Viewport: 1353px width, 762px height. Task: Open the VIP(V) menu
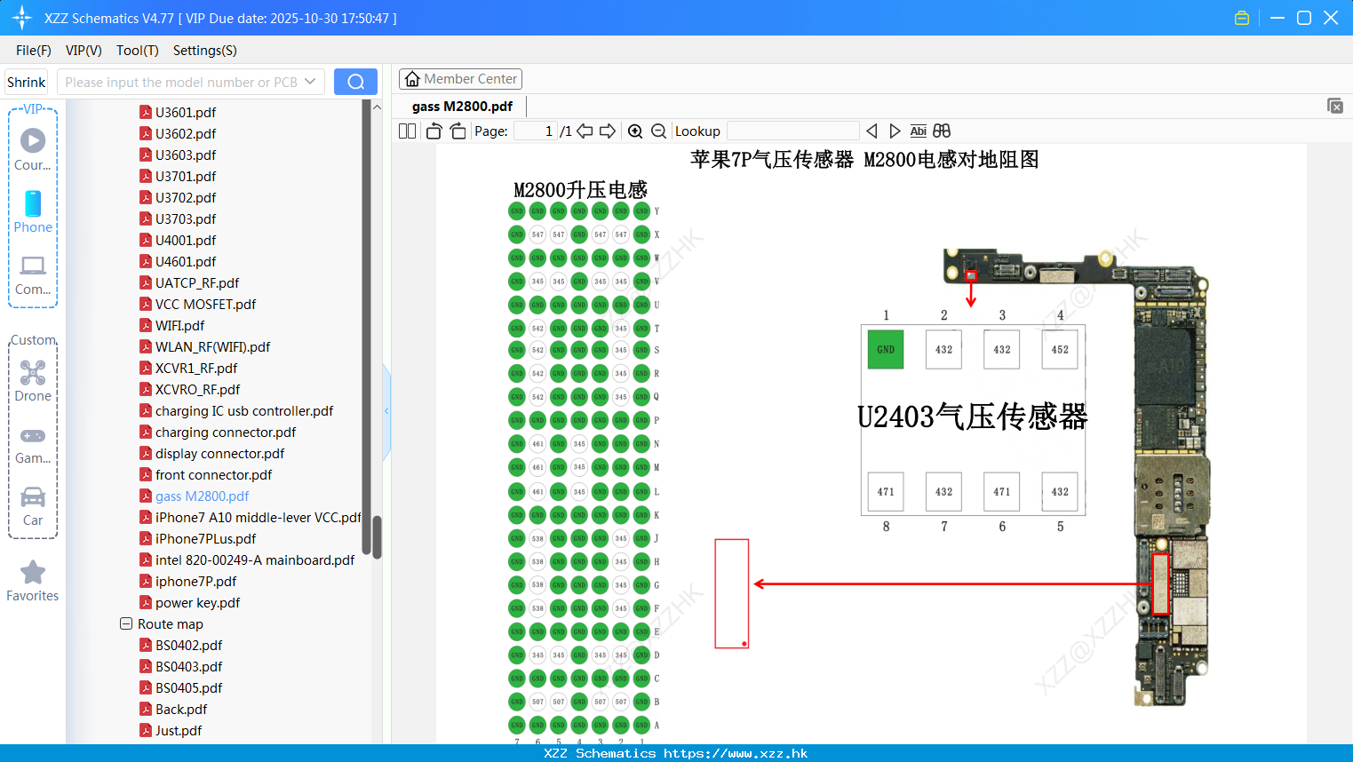[x=84, y=51]
